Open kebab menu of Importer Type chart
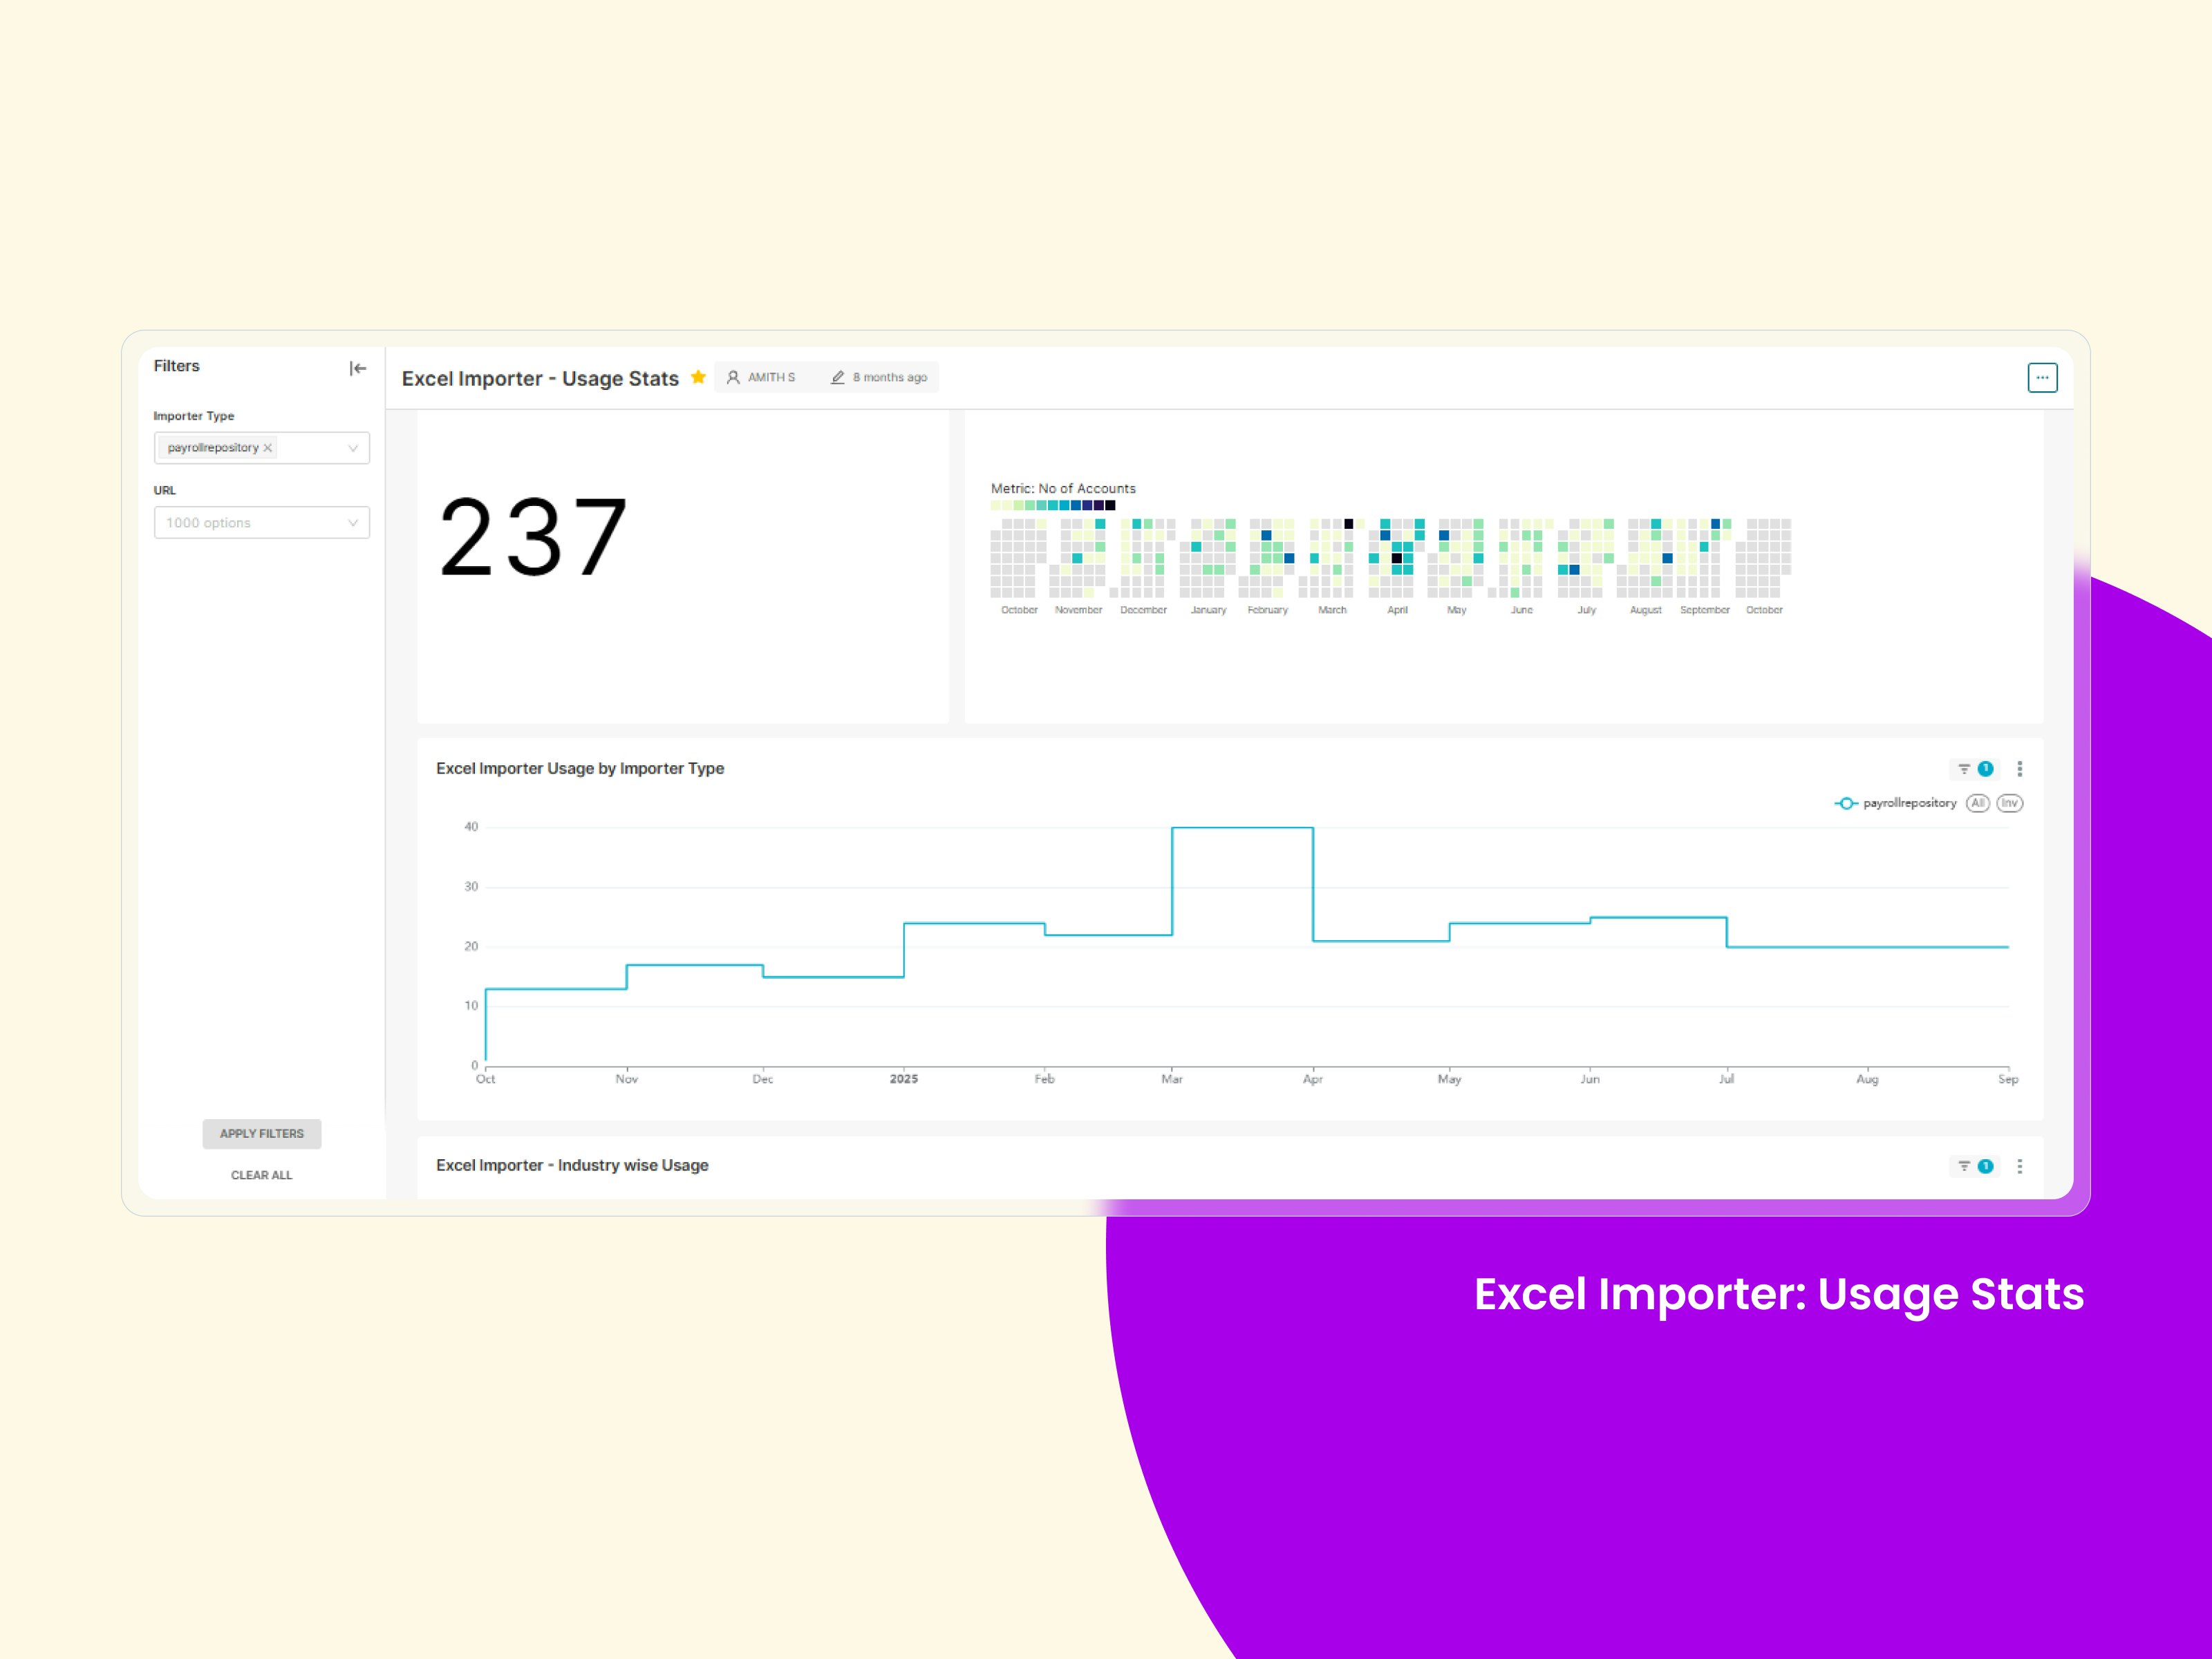The width and height of the screenshot is (2212, 1659). pyautogui.click(x=2019, y=769)
